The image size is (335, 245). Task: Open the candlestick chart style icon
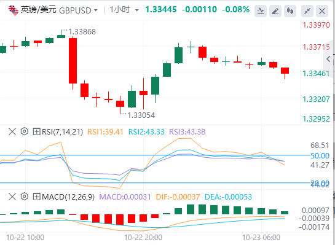[x=290, y=11]
